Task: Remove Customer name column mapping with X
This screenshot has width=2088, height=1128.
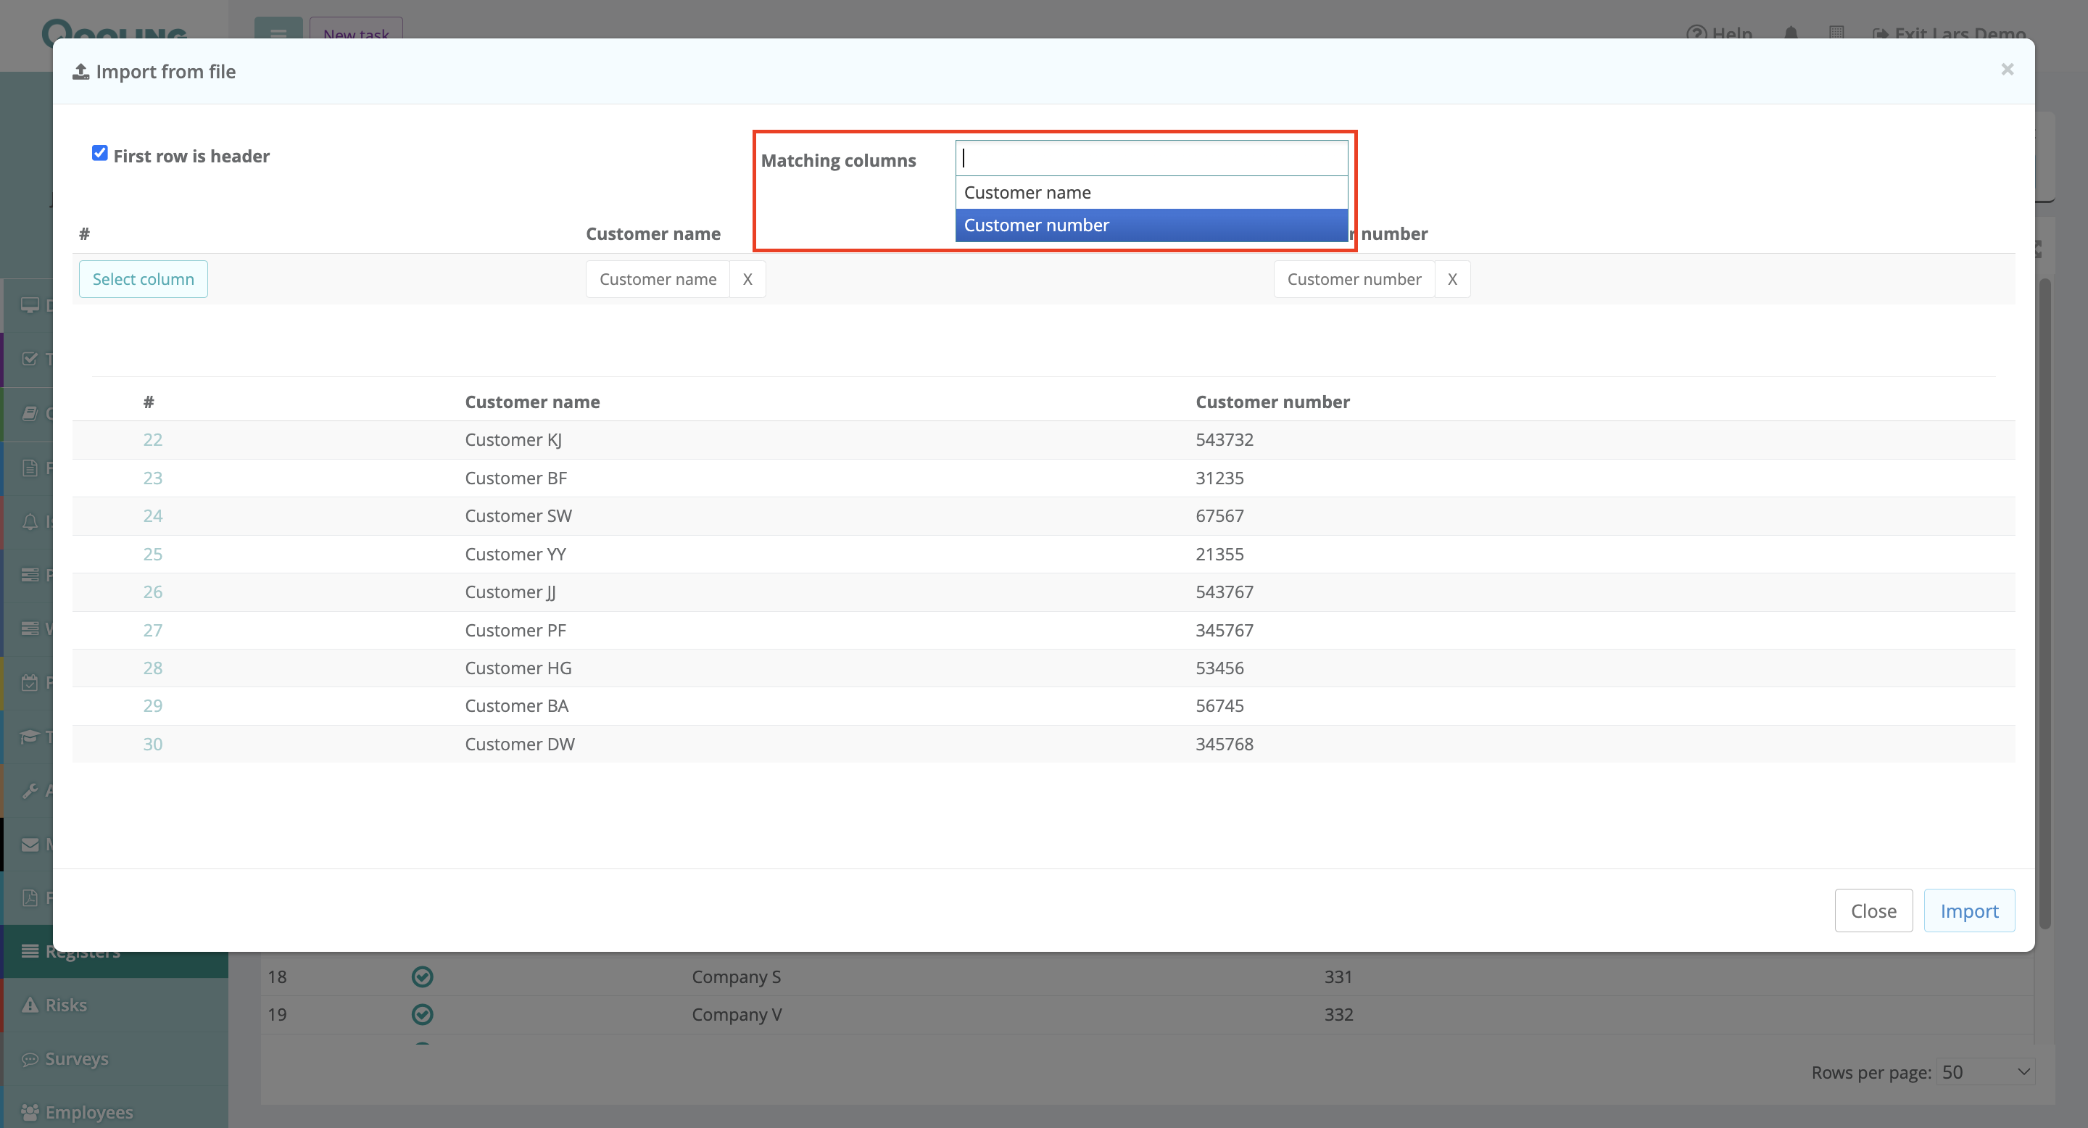Action: click(747, 279)
